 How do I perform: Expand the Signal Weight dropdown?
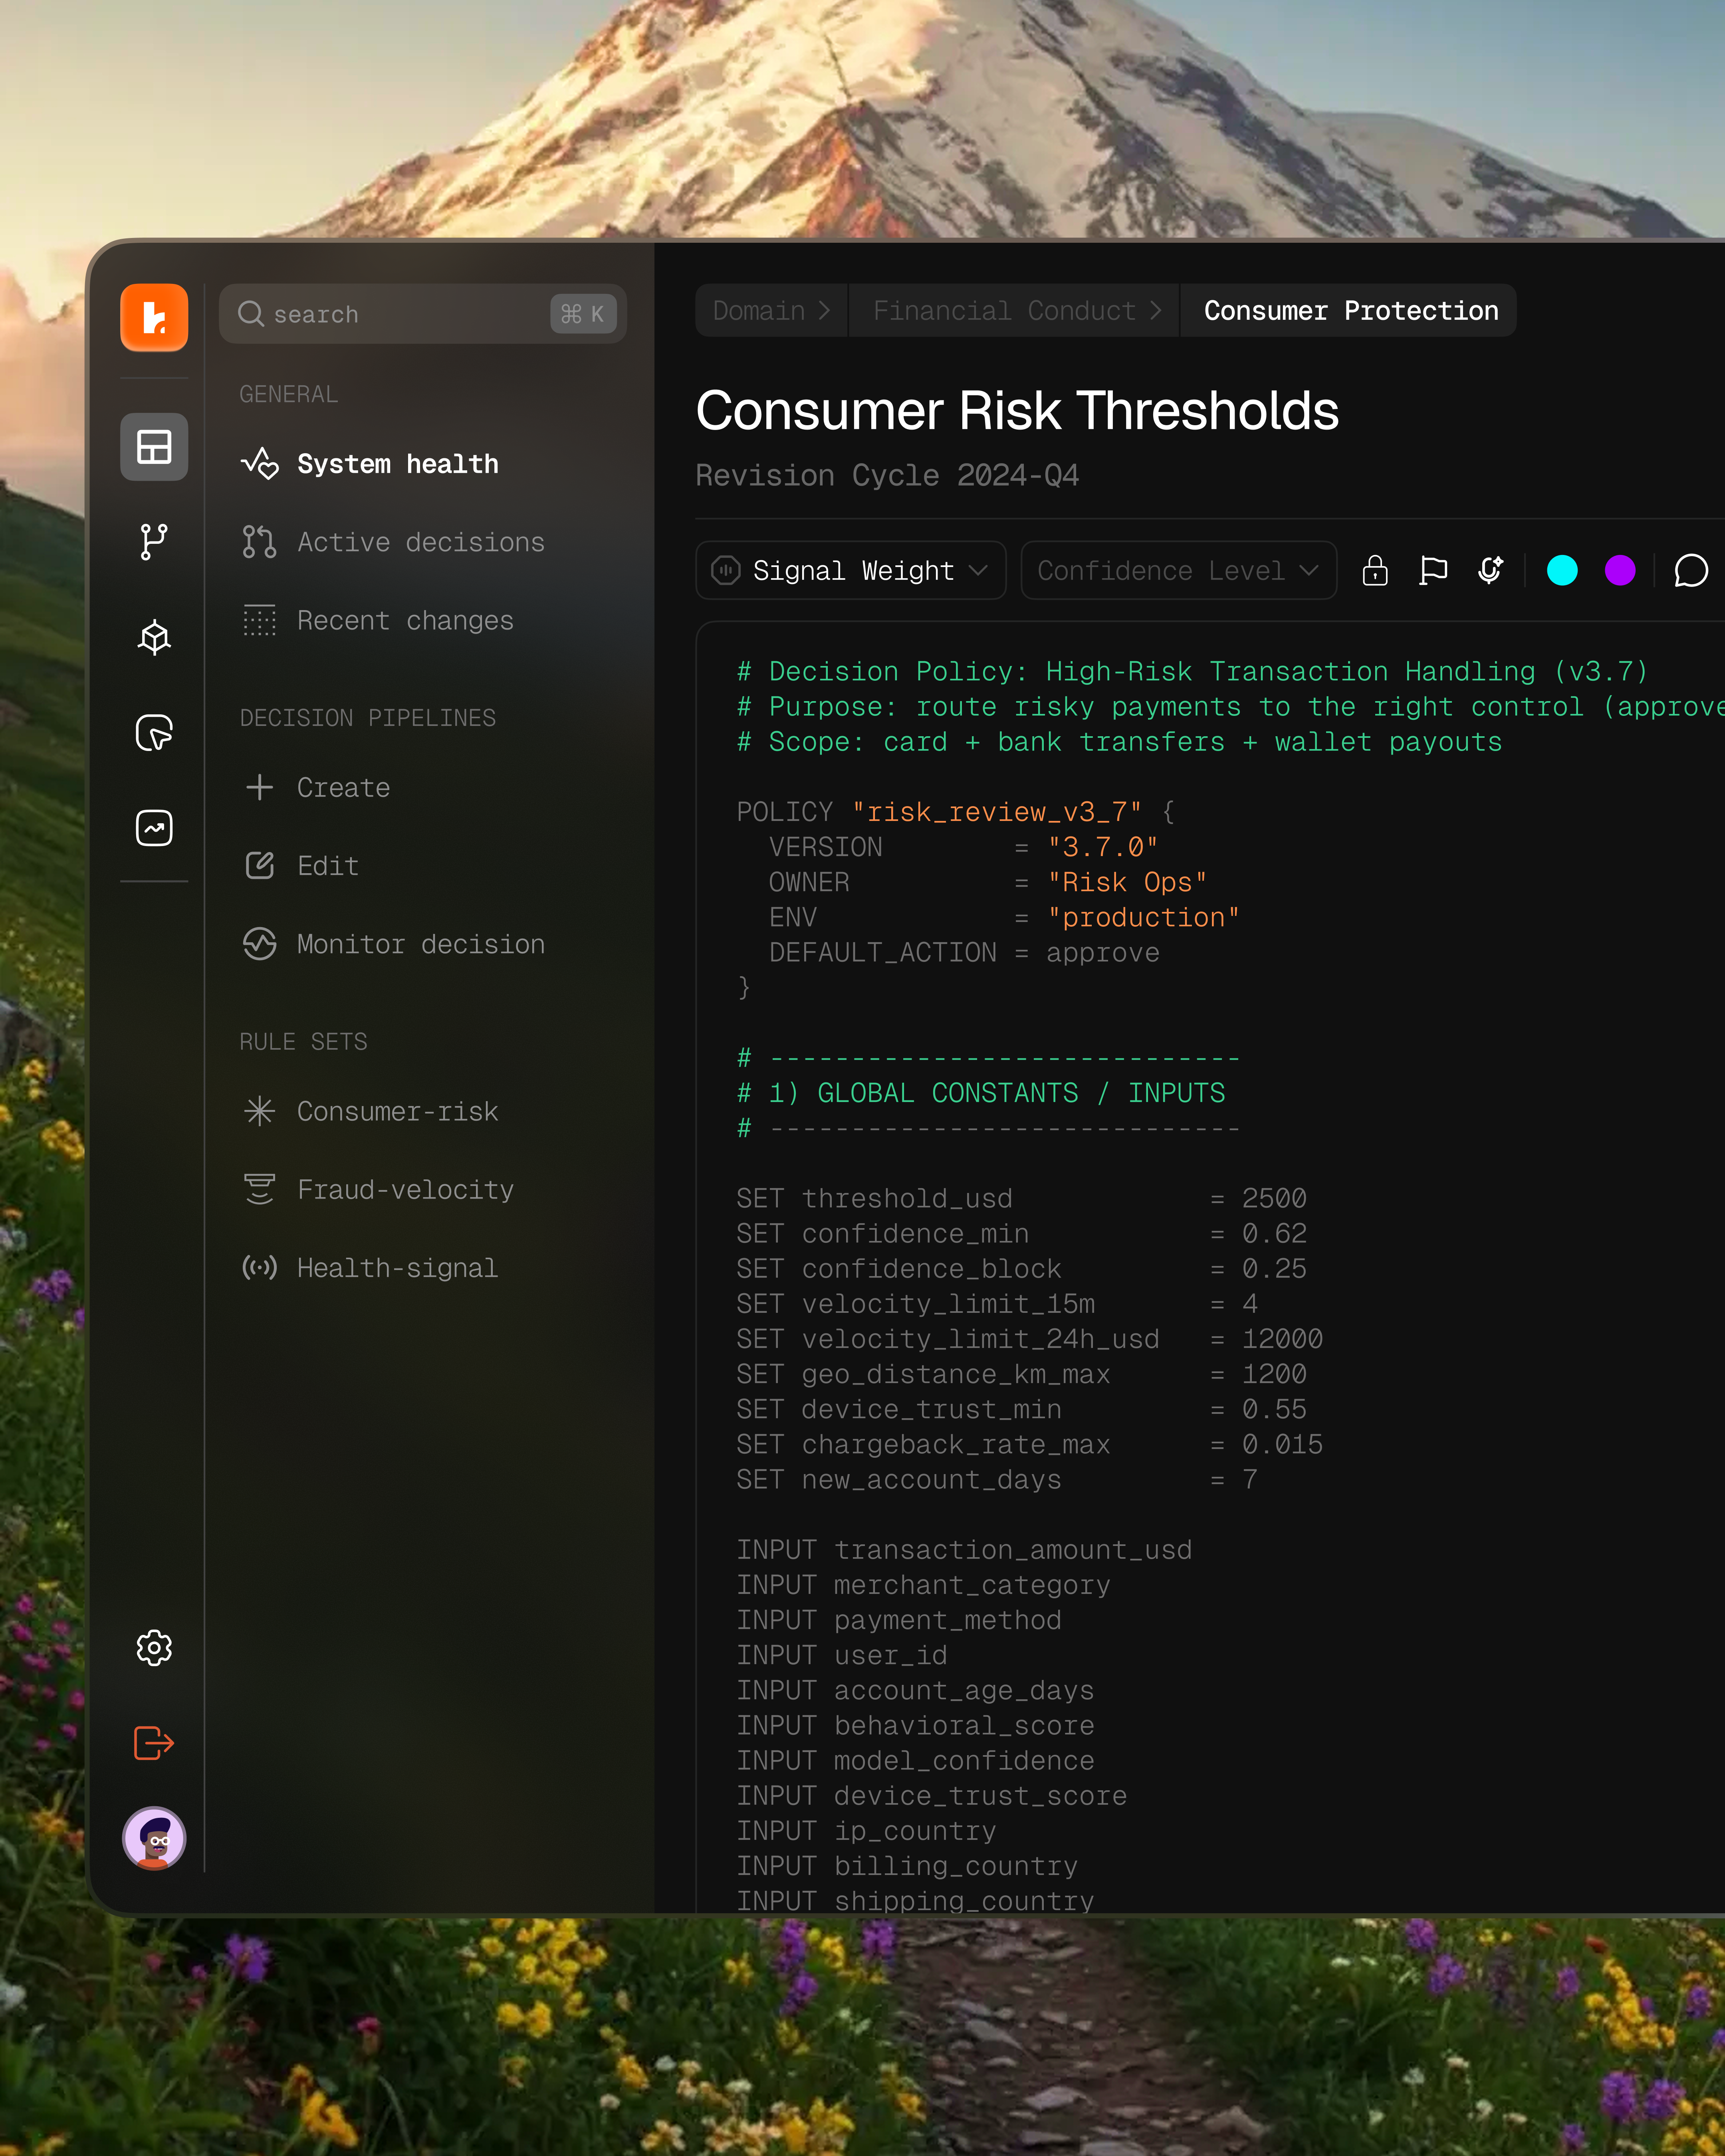coord(850,570)
